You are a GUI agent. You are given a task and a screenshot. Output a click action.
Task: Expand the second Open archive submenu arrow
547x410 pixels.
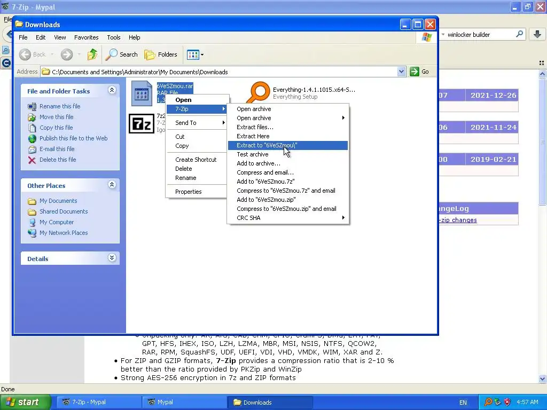(343, 118)
